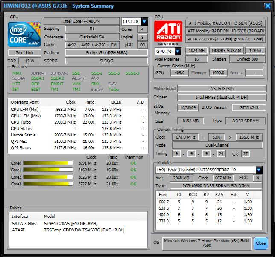Click the Operating Point column header

pos(29,102)
